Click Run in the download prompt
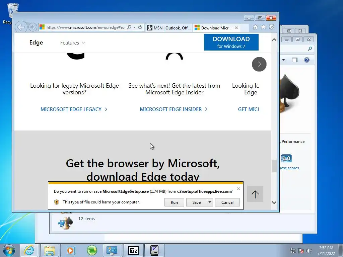Image resolution: width=343 pixels, height=257 pixels. click(174, 202)
